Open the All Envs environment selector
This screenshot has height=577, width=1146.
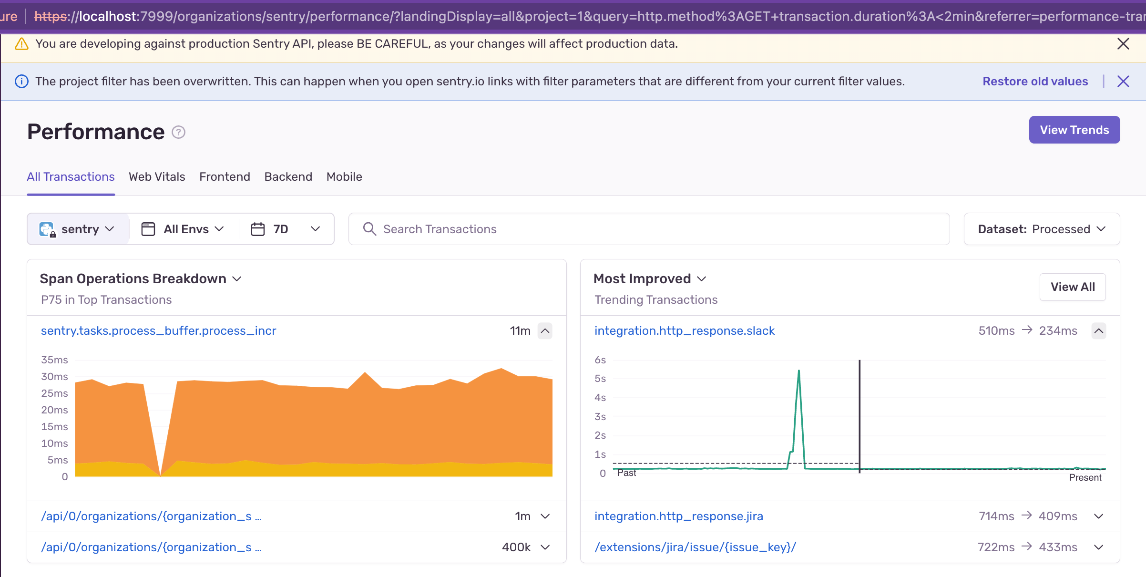pyautogui.click(x=183, y=229)
